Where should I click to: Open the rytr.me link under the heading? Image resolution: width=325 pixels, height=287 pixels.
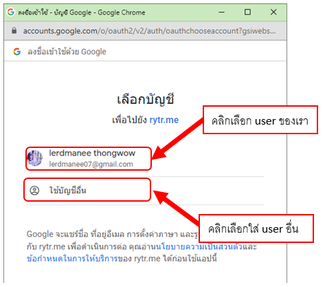(164, 120)
